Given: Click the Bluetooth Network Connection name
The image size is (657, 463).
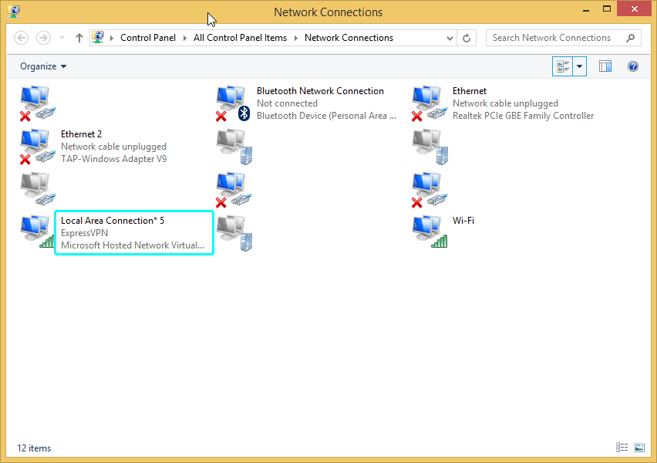Looking at the screenshot, I should coord(320,91).
